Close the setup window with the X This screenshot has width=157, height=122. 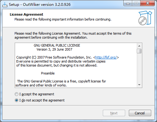(148, 3)
